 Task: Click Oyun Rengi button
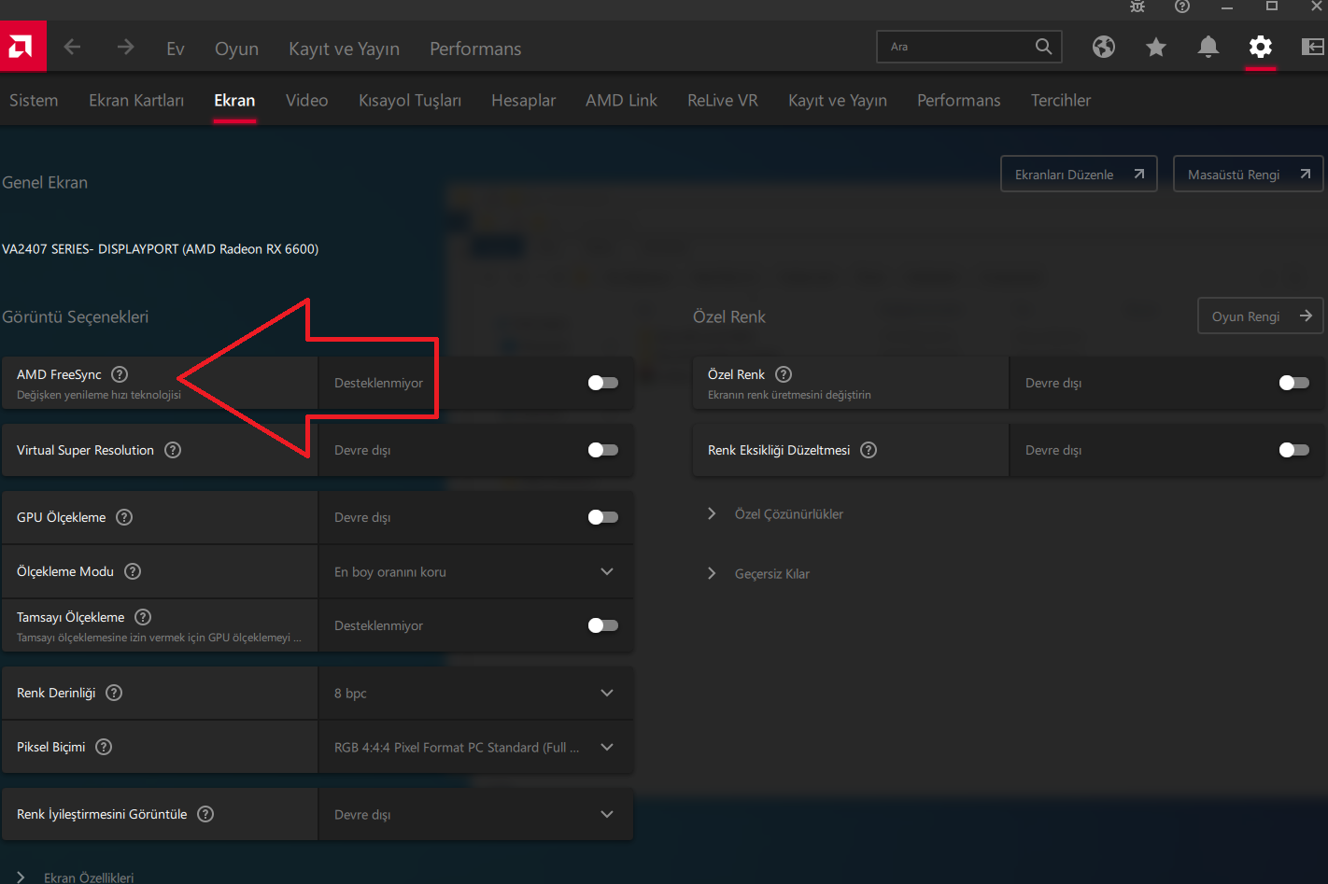[1261, 316]
